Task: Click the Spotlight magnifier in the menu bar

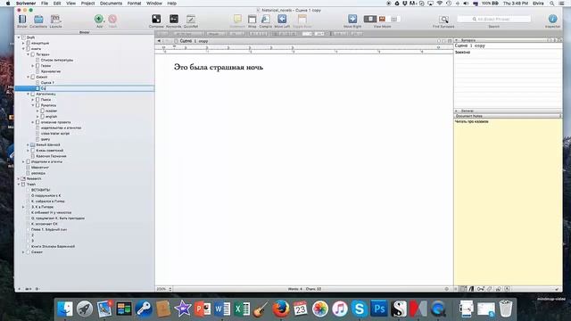Action: (552, 4)
